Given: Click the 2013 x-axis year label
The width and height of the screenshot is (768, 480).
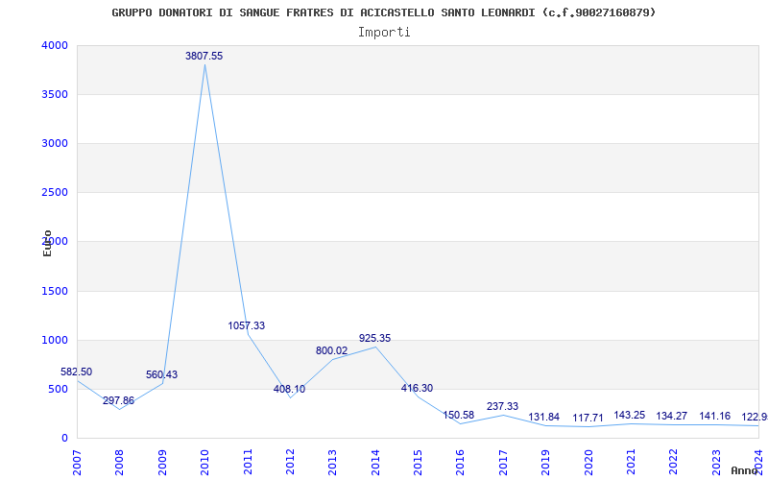Looking at the screenshot, I should (x=332, y=462).
